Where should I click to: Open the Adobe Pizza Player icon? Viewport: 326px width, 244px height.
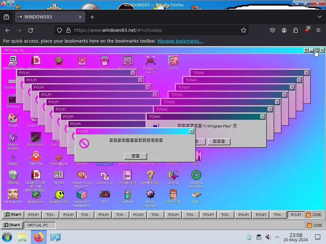81,179
